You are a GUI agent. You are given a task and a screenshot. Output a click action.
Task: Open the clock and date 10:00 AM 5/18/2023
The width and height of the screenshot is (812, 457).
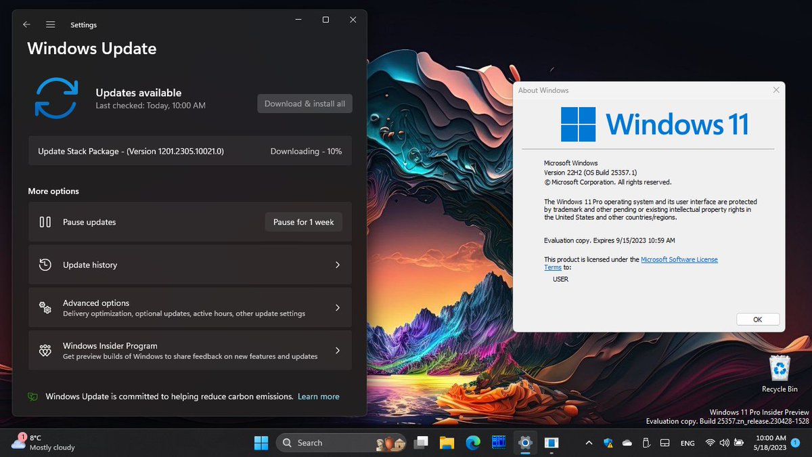pos(771,443)
